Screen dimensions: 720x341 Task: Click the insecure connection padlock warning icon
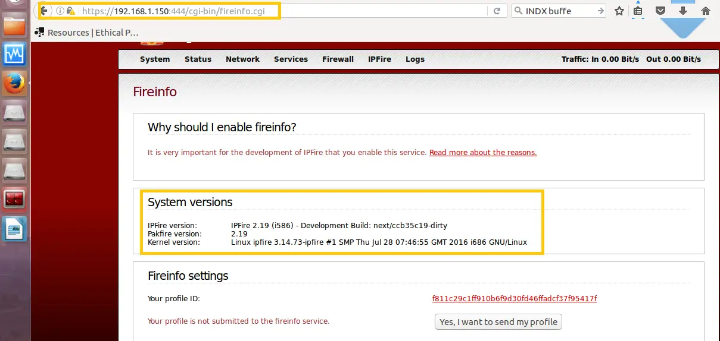pos(70,11)
